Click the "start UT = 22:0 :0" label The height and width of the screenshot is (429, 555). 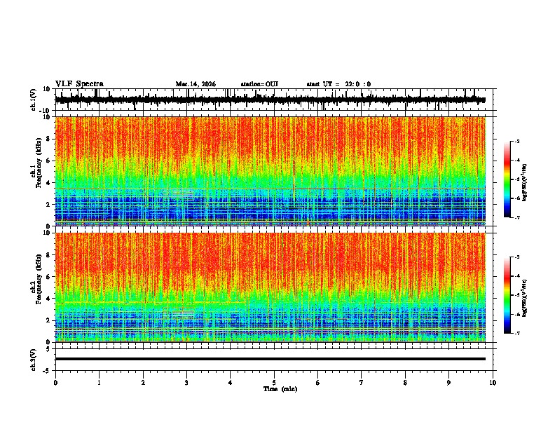tap(338, 84)
